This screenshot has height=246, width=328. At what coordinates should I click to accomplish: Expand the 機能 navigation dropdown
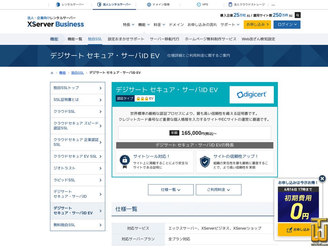pos(144,25)
